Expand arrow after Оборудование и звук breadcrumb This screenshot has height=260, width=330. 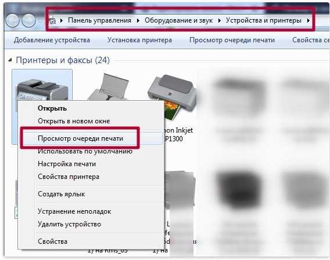point(219,21)
